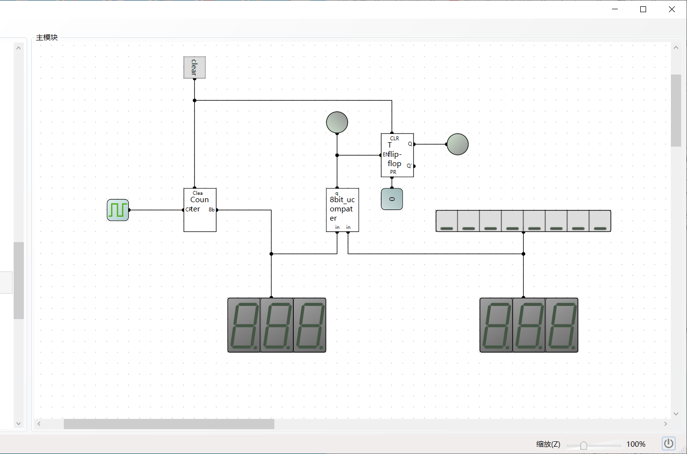Screen dimensions: 687x454
Task: Toggle the third DIP switch bit
Action: 491,221
